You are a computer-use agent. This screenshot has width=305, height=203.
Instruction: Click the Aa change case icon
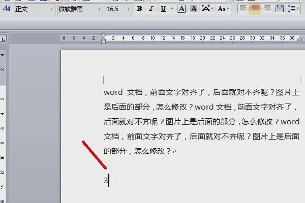tap(222, 9)
